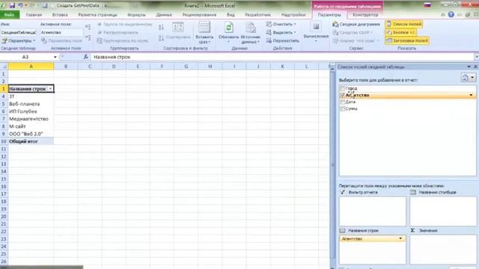Uncheck the Агентство field checkbox
This screenshot has height=269, width=479.
(343, 95)
